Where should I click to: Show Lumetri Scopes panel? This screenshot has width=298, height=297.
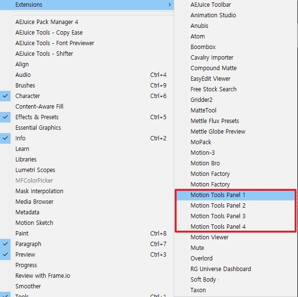point(36,170)
